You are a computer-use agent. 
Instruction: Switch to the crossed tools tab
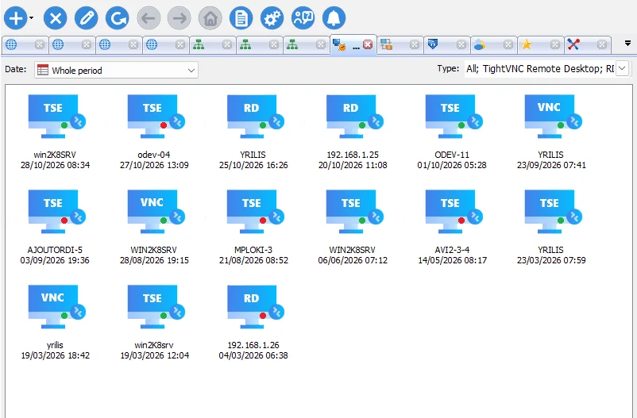tap(573, 44)
